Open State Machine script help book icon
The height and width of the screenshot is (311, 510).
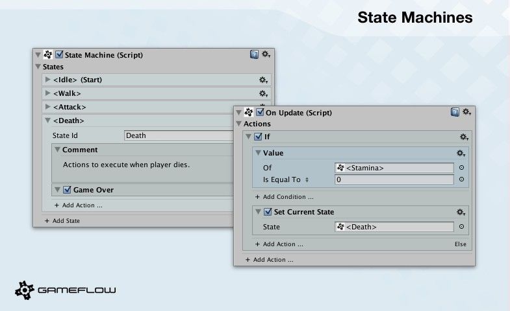click(254, 54)
